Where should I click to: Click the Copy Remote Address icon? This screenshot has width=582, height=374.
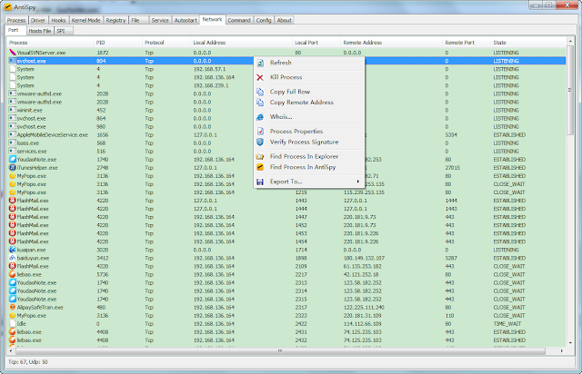pos(260,103)
